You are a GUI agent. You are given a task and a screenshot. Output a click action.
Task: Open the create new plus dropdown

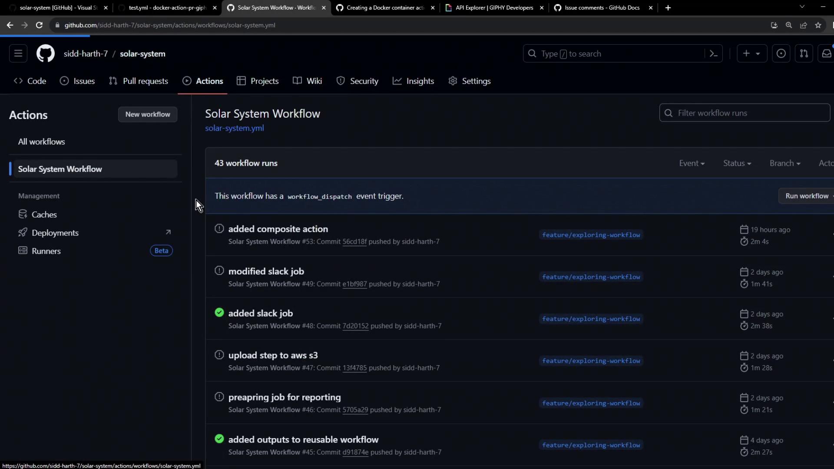coord(751,53)
